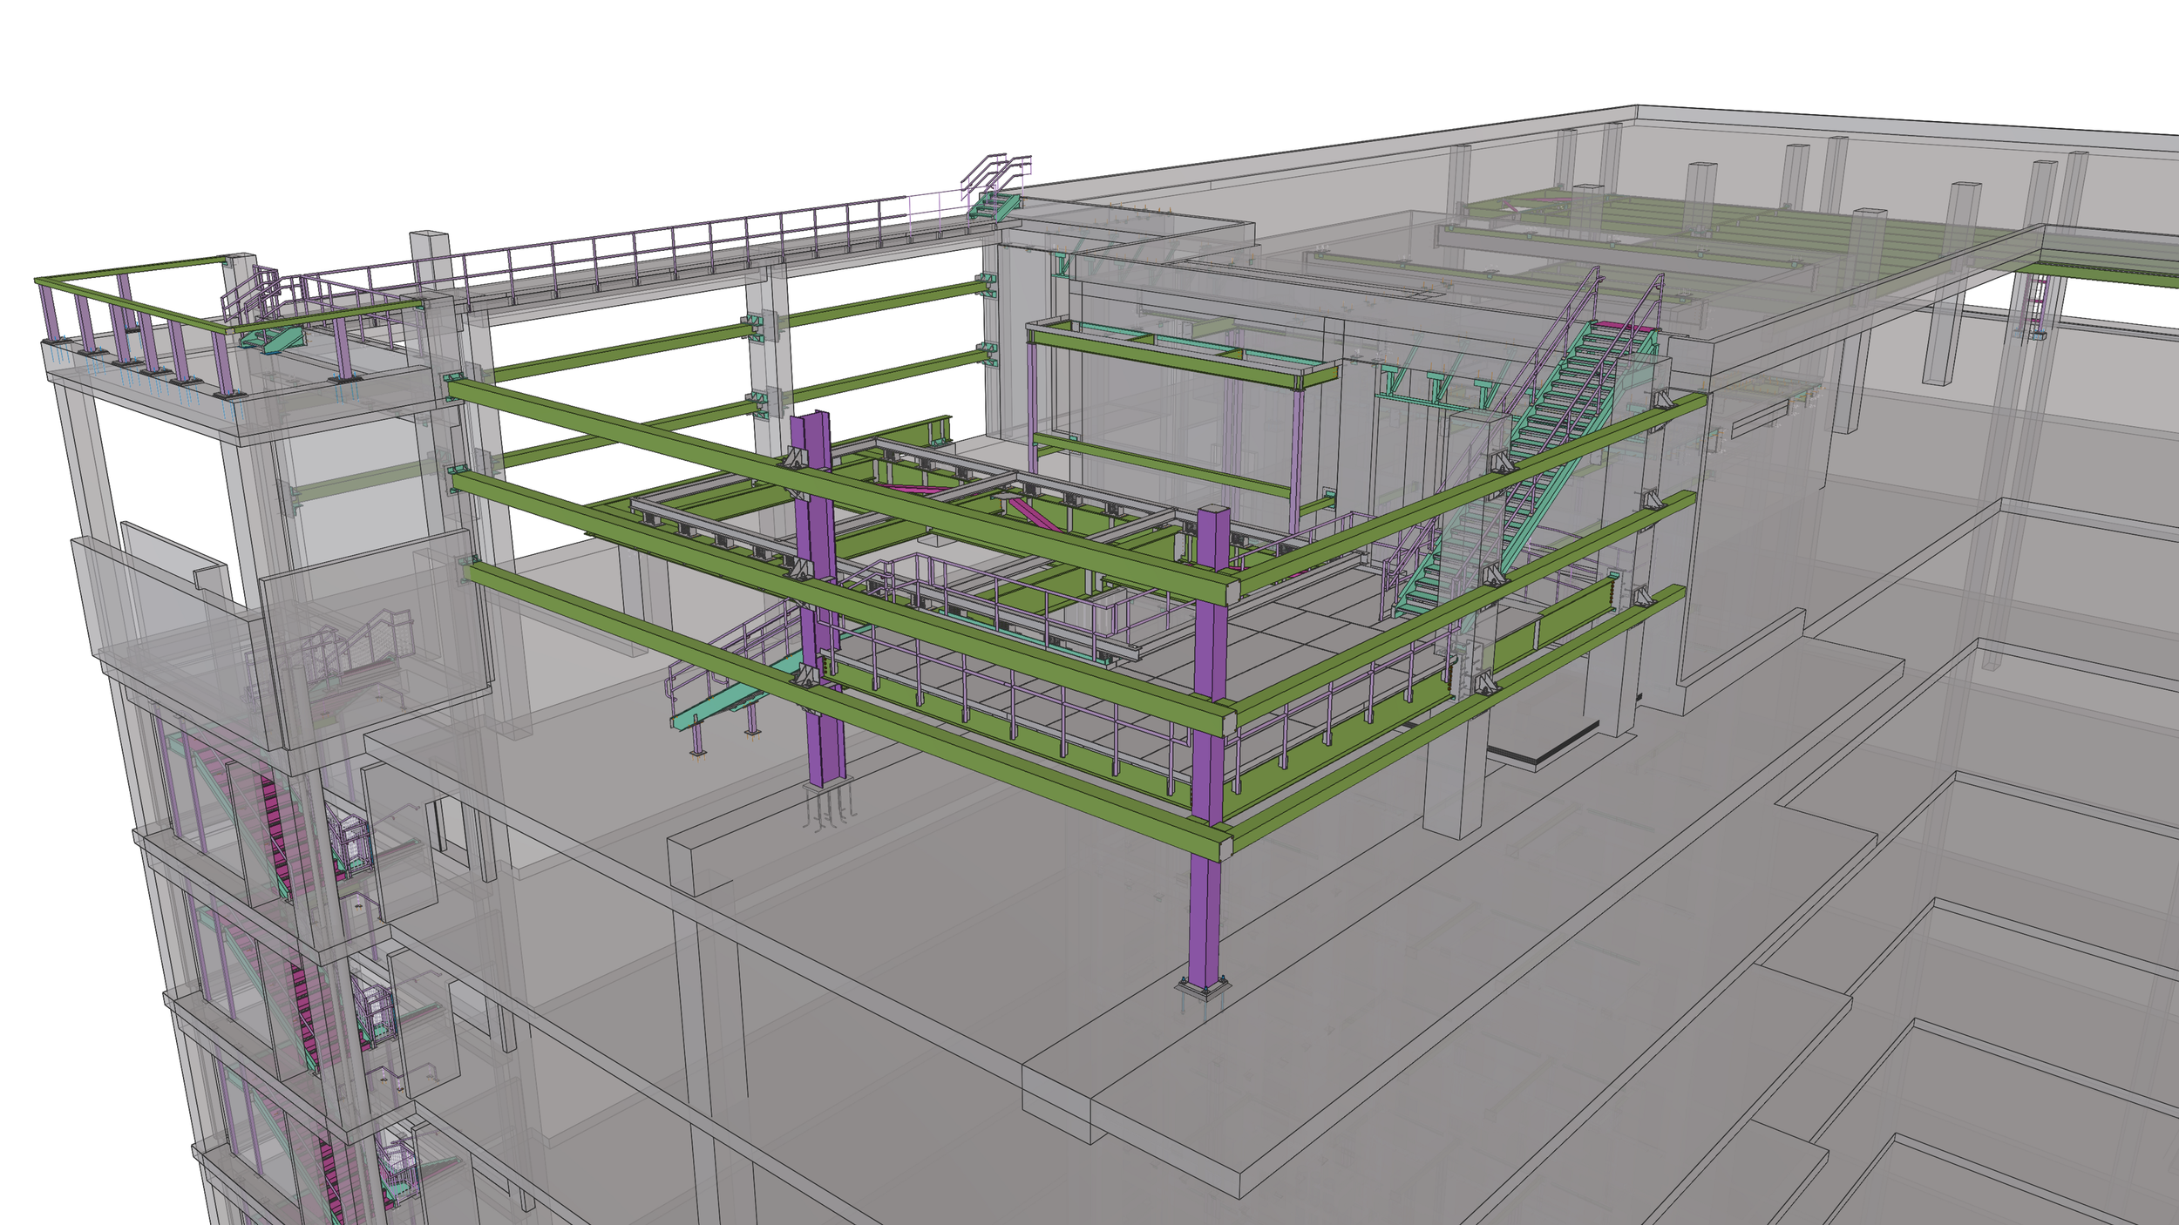The image size is (2179, 1225).
Task: Select the small rooftop crossover stair at top center
Action: click(x=995, y=187)
